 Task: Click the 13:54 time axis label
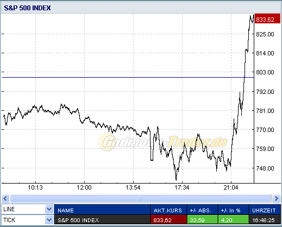pyautogui.click(x=133, y=187)
